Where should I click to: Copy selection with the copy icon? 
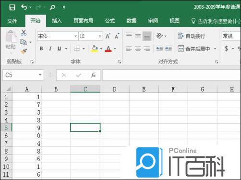[x=24, y=42]
